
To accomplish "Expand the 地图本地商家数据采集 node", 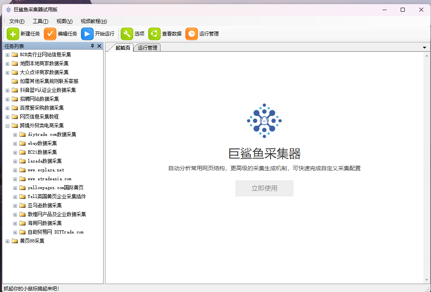I will [7, 64].
